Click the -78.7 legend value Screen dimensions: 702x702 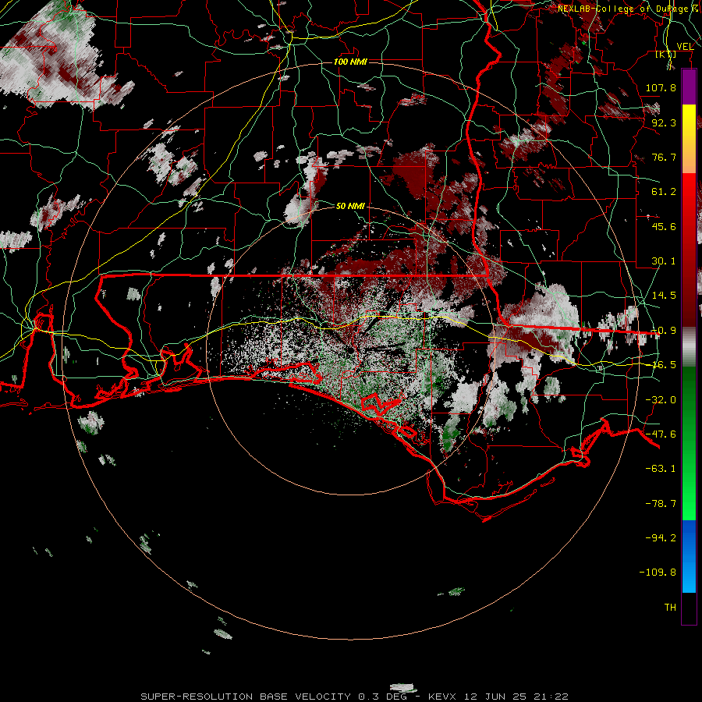pos(661,504)
